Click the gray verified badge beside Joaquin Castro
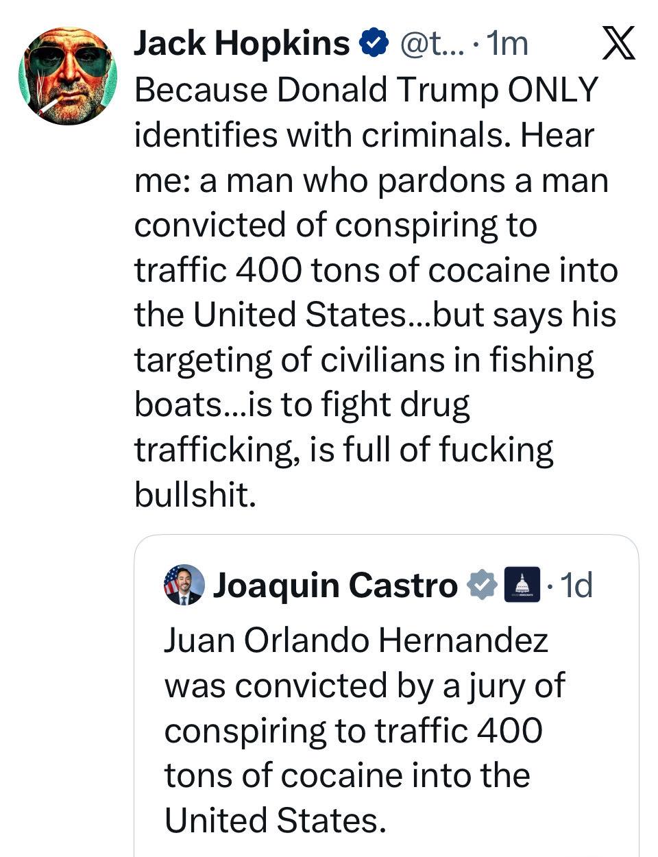Image resolution: width=658 pixels, height=857 pixels. click(482, 585)
